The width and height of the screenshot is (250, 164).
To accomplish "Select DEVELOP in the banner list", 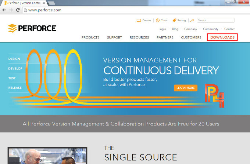I will coord(15,69).
